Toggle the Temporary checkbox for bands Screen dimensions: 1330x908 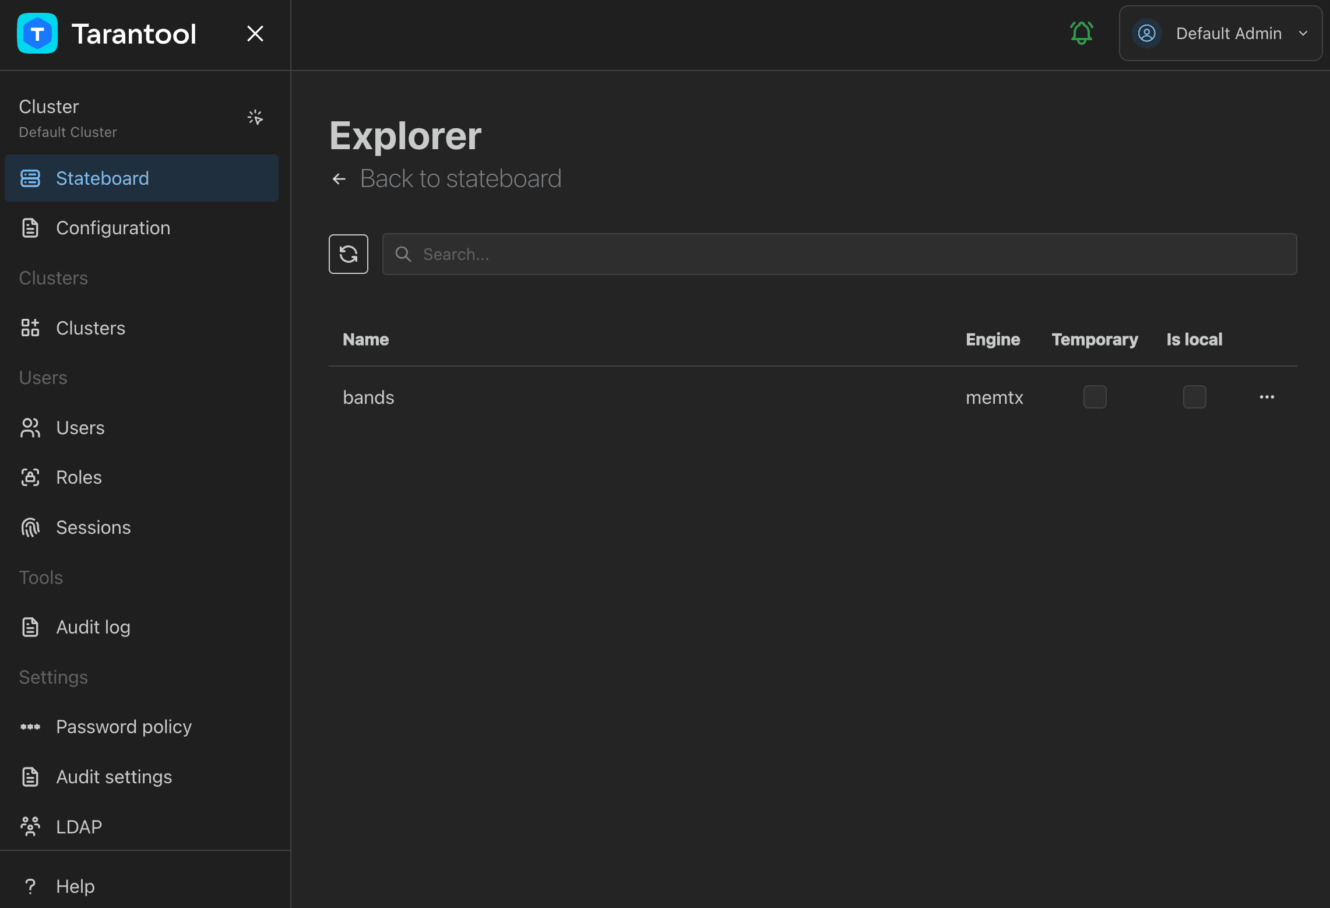tap(1095, 397)
